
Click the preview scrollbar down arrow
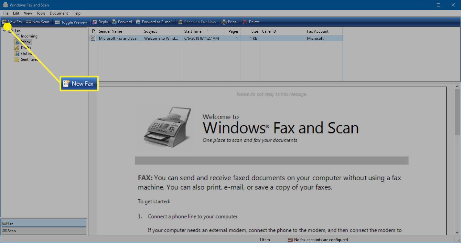tap(457, 233)
